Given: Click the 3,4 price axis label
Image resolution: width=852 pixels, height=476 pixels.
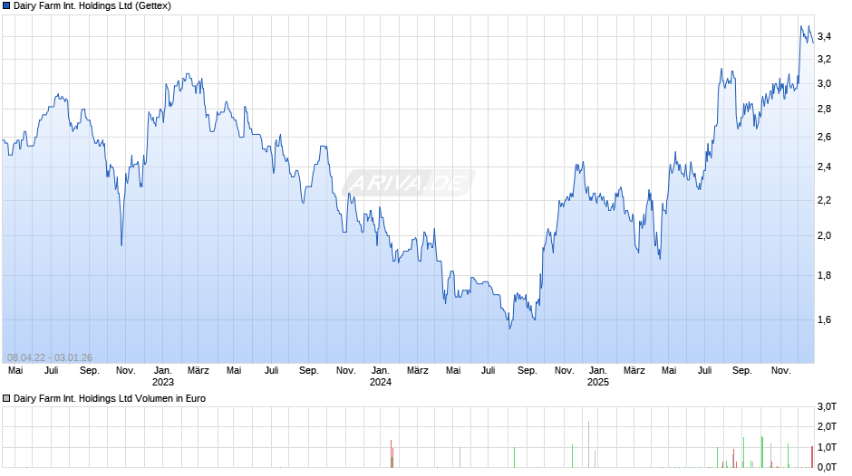Looking at the screenshot, I should pyautogui.click(x=824, y=36).
